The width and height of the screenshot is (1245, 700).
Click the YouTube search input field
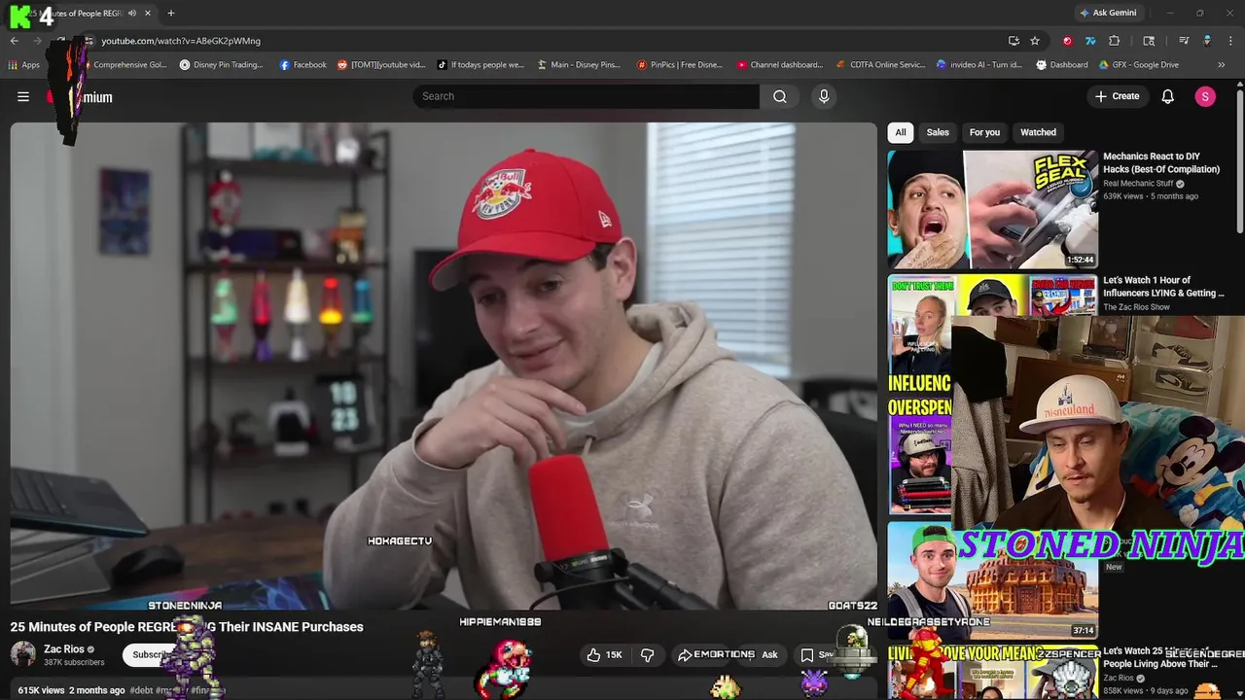[x=587, y=96]
